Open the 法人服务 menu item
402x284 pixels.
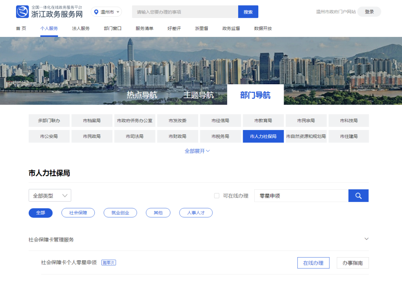[81, 28]
